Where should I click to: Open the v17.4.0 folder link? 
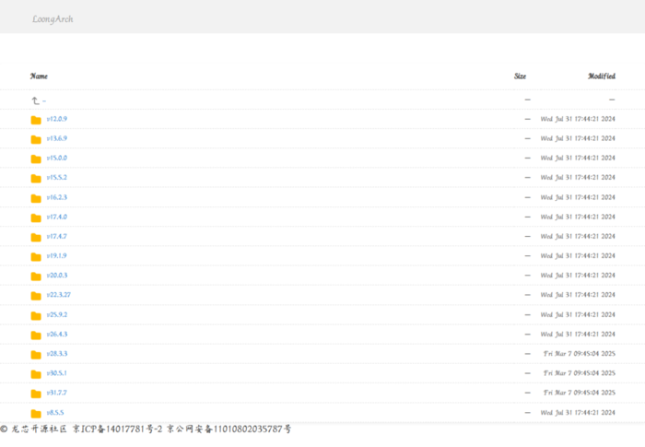point(57,217)
